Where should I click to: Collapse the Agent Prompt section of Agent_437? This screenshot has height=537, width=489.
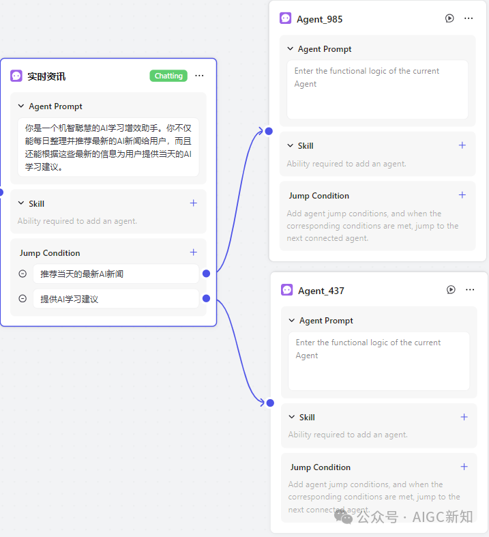(x=291, y=320)
